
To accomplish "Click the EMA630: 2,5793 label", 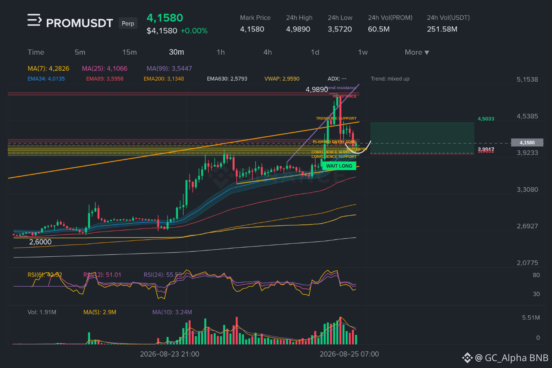I will [x=227, y=79].
